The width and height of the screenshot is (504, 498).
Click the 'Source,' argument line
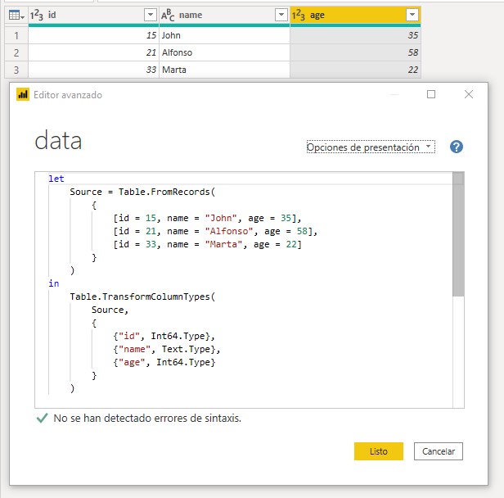point(110,310)
